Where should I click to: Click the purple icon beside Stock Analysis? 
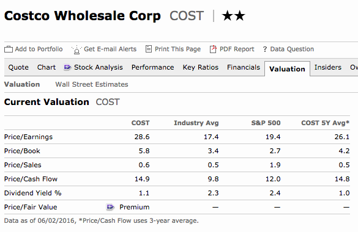point(67,67)
